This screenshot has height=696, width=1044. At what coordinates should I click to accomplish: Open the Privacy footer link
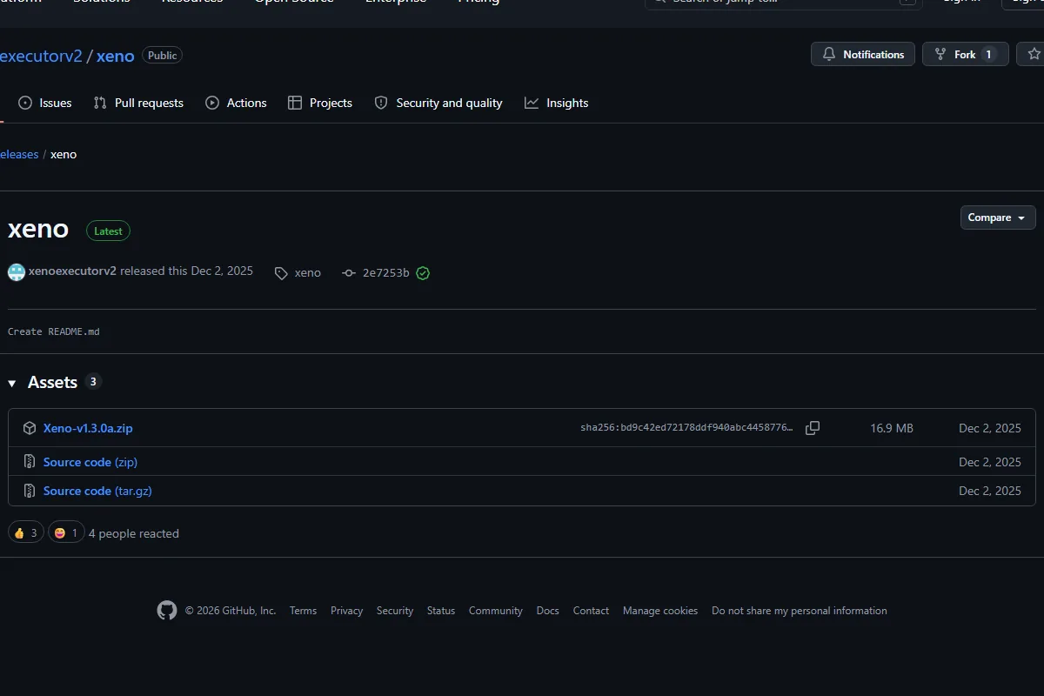pyautogui.click(x=346, y=611)
